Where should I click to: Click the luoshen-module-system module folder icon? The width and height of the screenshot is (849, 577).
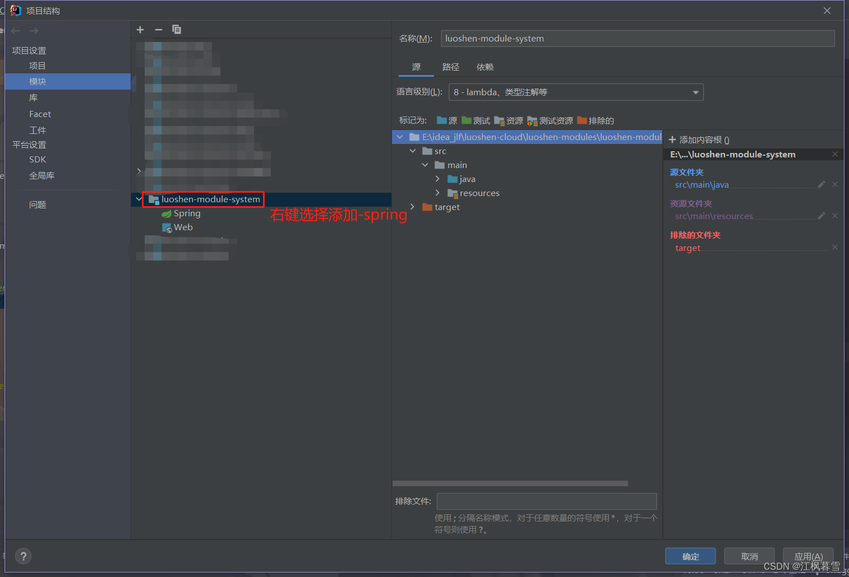(x=154, y=199)
